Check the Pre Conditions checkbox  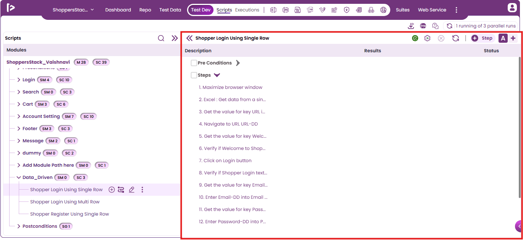pos(194,63)
